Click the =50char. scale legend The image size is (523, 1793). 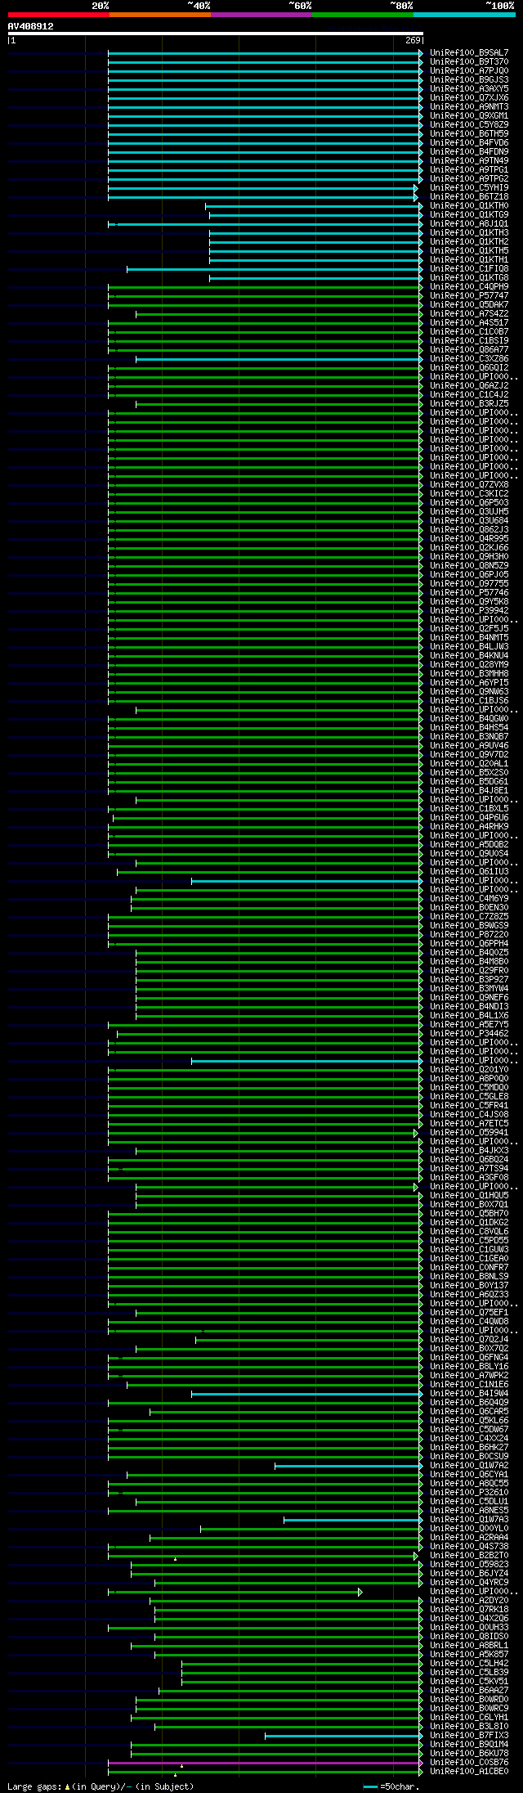point(392,1787)
